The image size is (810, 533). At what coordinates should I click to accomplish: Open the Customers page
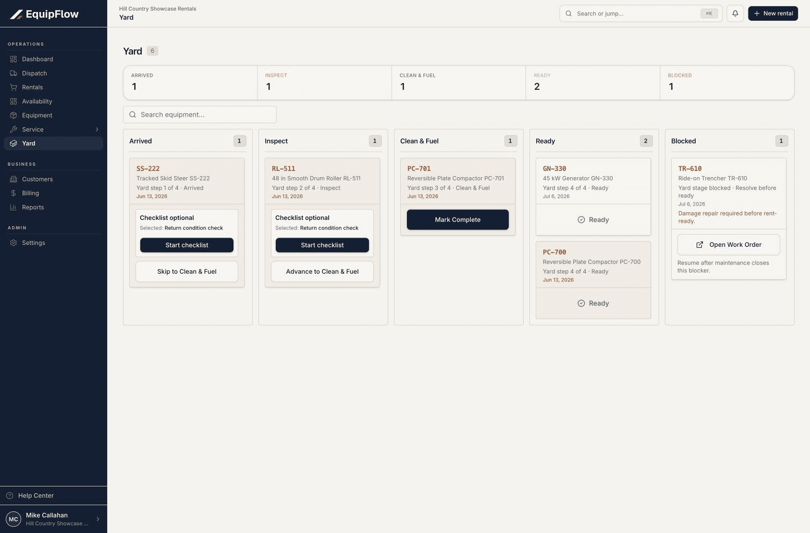(x=53, y=179)
